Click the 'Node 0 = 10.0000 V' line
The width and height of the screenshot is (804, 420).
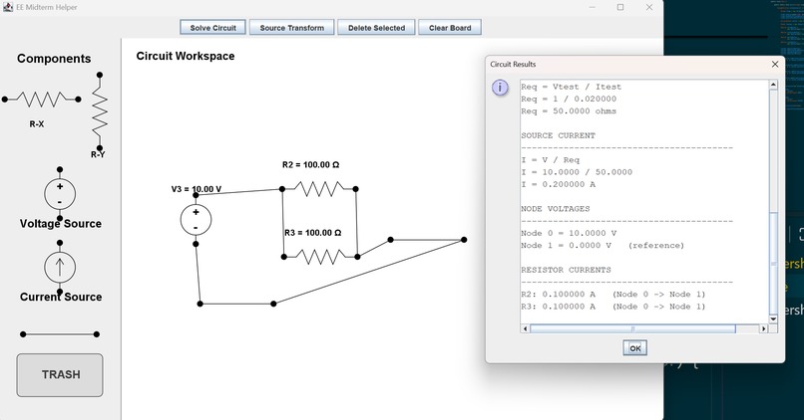[569, 233]
